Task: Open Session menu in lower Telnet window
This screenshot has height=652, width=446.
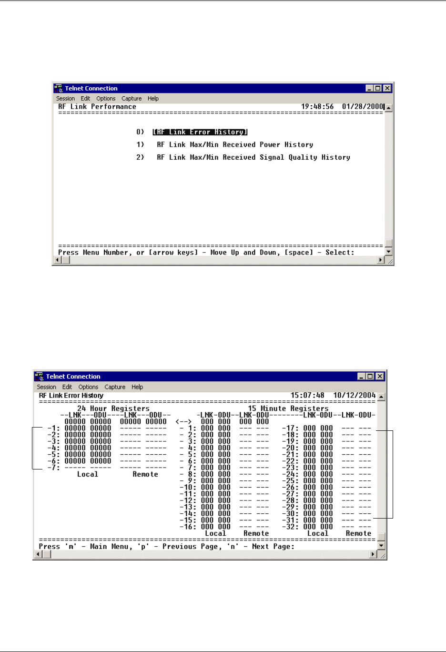Action: tap(47, 387)
